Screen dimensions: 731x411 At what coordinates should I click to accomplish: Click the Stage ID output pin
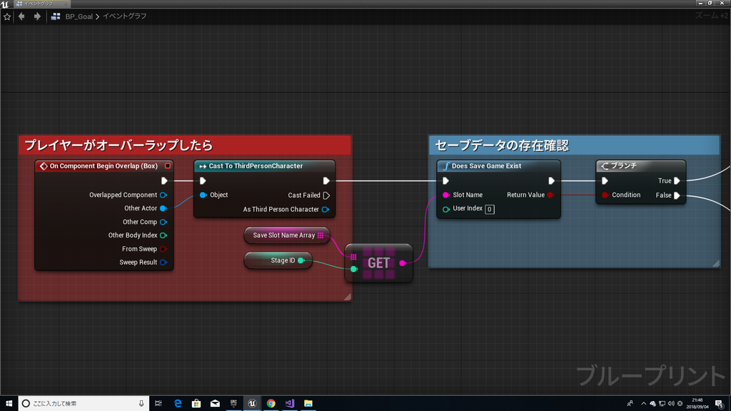[301, 260]
